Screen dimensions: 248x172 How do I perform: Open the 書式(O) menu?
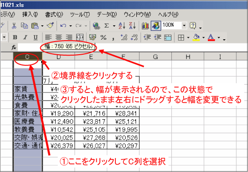[x=54, y=14]
